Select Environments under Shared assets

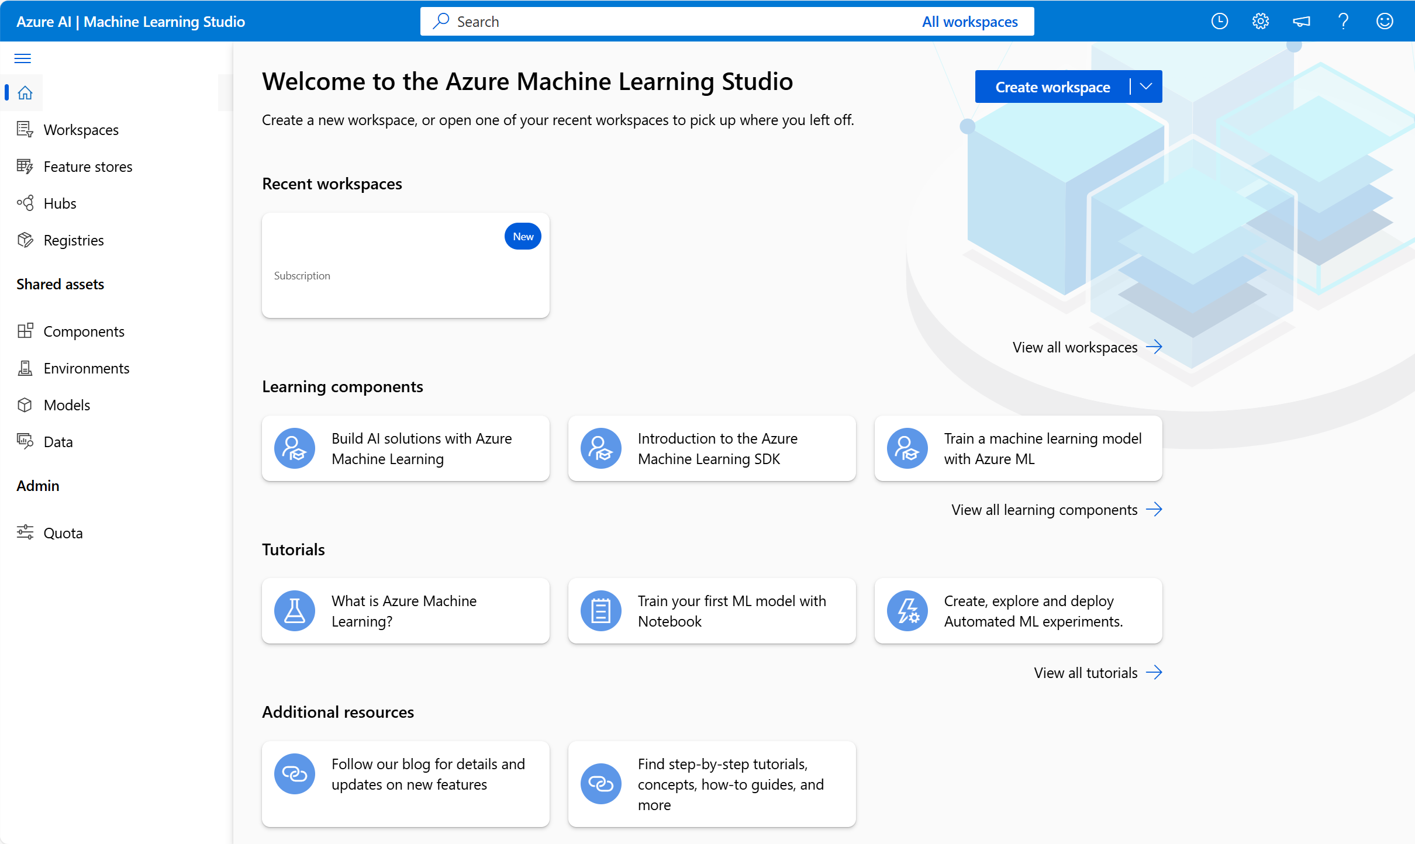pyautogui.click(x=87, y=368)
